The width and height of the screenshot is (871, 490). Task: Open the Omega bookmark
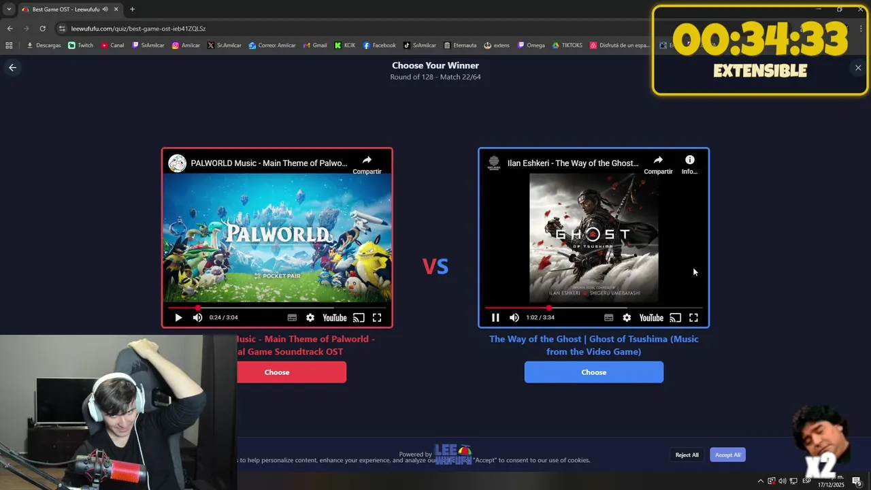point(531,46)
